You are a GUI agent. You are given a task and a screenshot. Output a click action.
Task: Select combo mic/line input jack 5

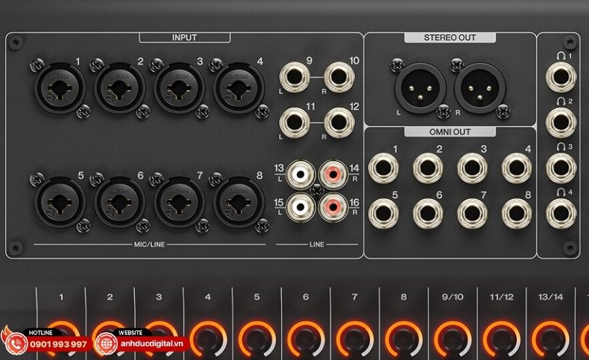click(60, 203)
